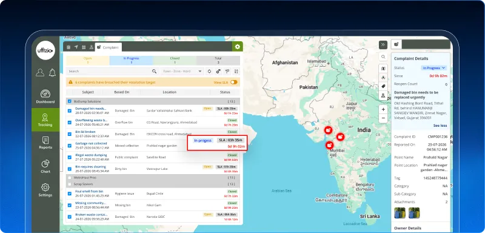Click the complaint map marker near Mumbai
Screen dimensions: 485x233
pos(330,144)
